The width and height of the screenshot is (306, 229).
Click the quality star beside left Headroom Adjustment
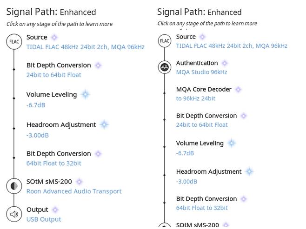tap(104, 125)
